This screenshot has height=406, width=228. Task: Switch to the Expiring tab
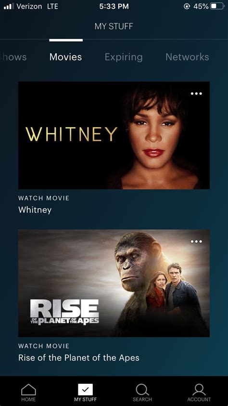[124, 57]
